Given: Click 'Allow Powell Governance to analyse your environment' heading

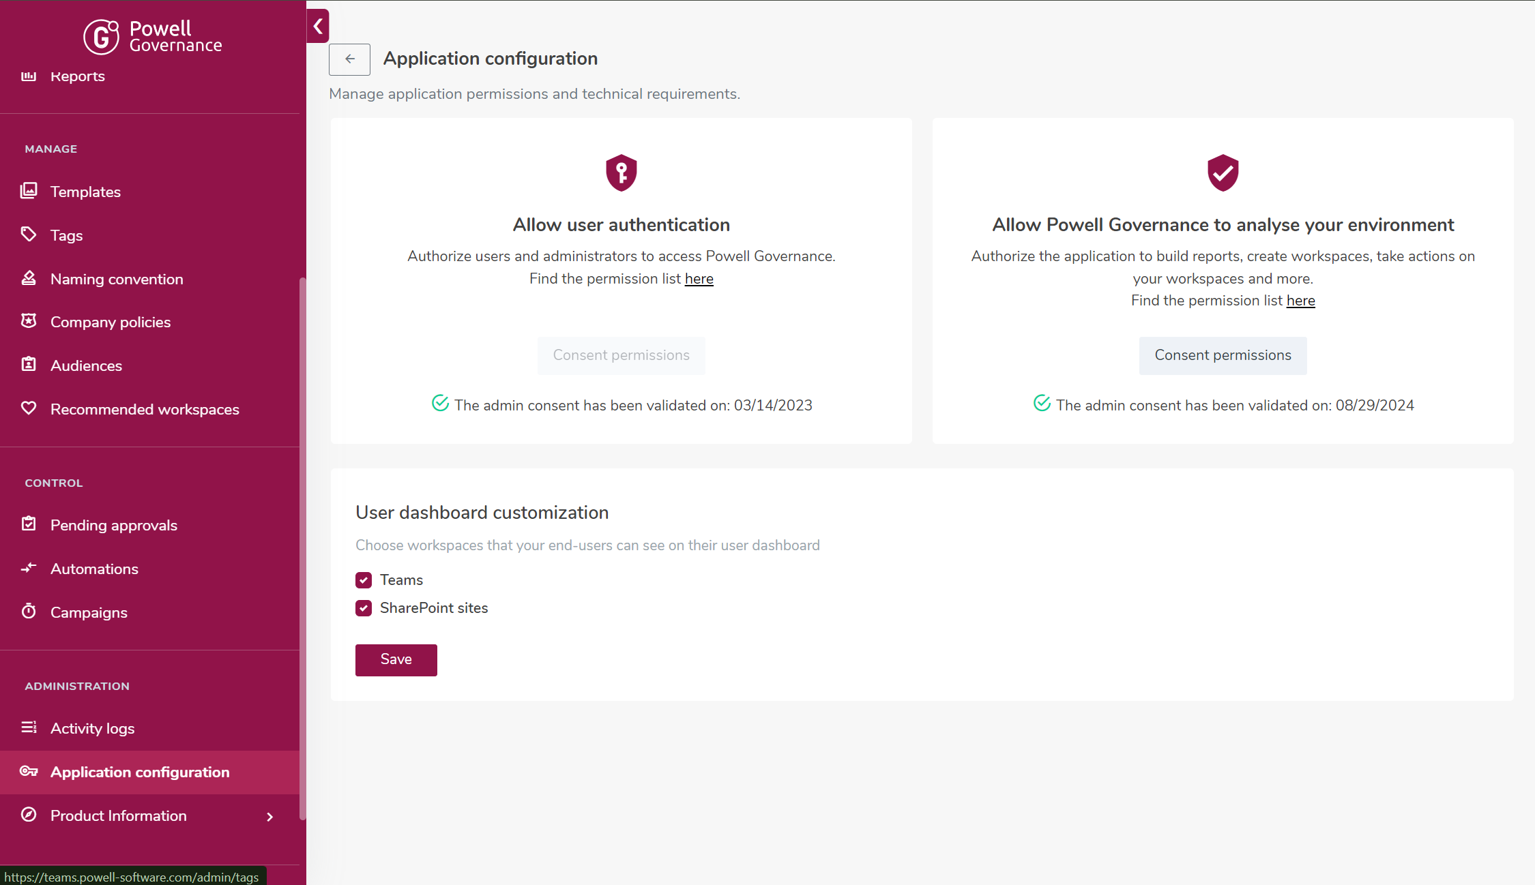Looking at the screenshot, I should [x=1223, y=225].
